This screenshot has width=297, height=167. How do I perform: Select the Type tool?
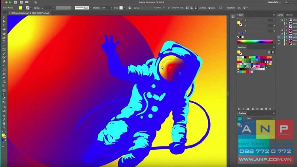point(4,42)
